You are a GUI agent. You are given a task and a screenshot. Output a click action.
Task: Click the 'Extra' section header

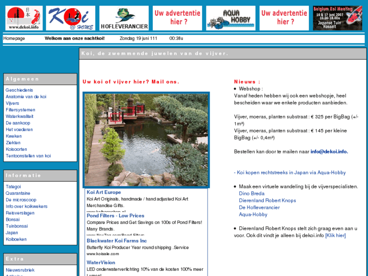[x=40, y=259]
